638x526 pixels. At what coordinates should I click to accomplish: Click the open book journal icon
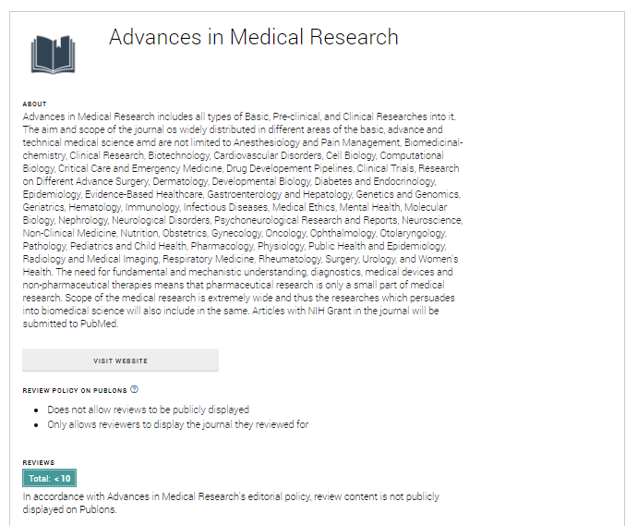coord(53,55)
